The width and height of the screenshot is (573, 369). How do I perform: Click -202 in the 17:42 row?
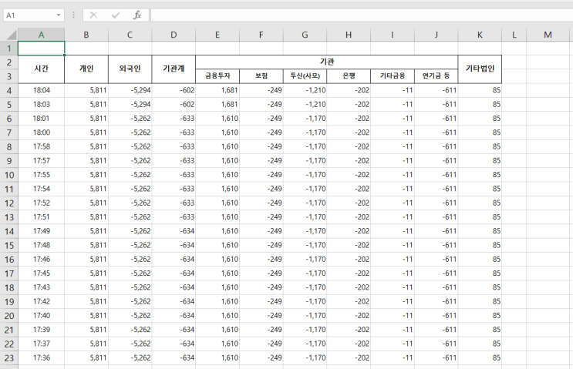pyautogui.click(x=349, y=301)
